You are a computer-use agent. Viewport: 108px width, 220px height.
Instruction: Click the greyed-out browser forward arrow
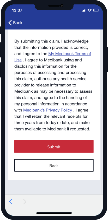click(x=25, y=202)
